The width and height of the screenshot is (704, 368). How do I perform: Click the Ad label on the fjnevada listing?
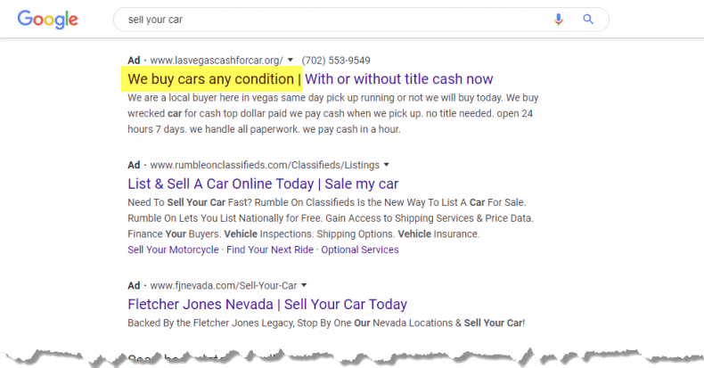click(135, 286)
